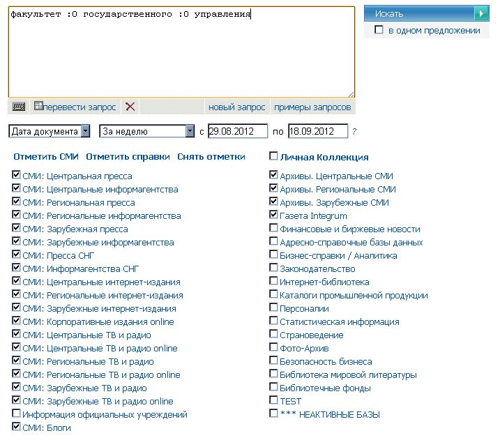Check *** НЕАКТИВНЫЕ БАЗЫ
Viewport: 500px width, 440px height.
pos(273,414)
